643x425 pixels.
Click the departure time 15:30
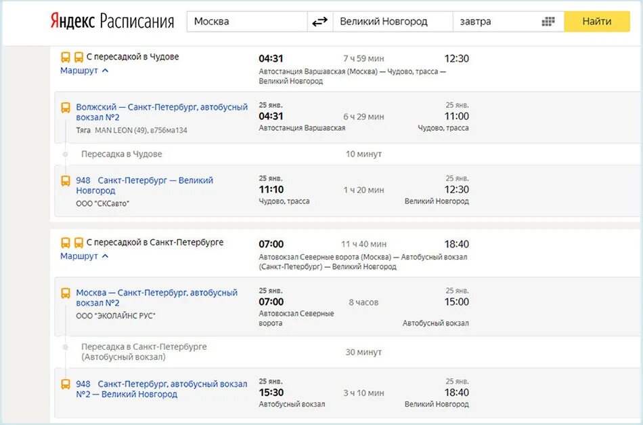(271, 392)
